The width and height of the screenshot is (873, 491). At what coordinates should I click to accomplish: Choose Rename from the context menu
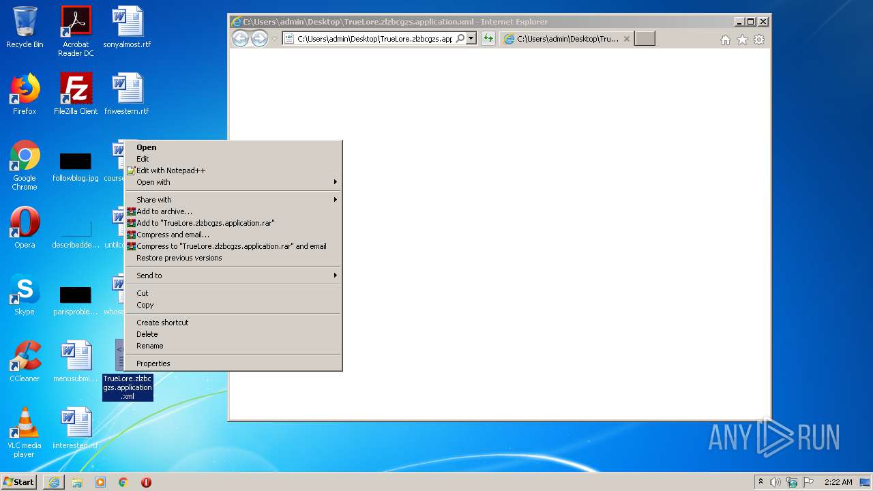pos(233,346)
